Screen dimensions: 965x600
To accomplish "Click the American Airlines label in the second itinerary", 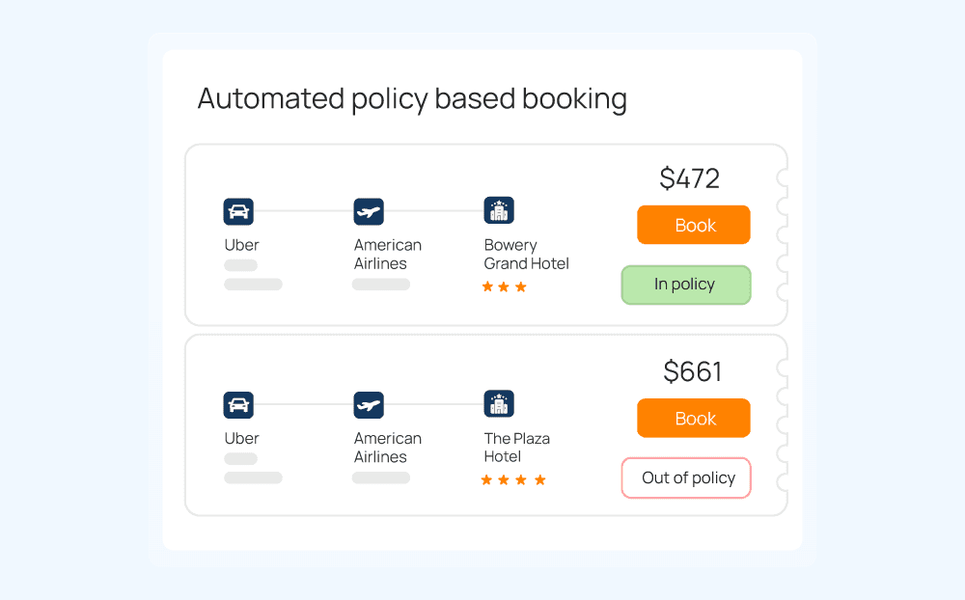I will pos(387,448).
